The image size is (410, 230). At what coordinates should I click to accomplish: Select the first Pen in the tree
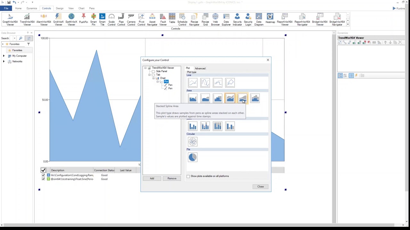coord(170,85)
